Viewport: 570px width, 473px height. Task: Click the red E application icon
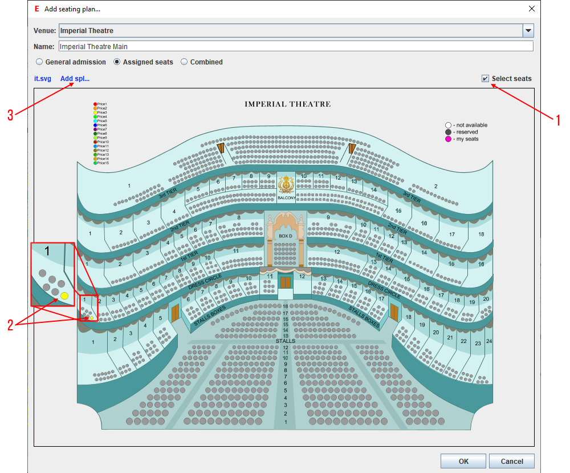[36, 9]
